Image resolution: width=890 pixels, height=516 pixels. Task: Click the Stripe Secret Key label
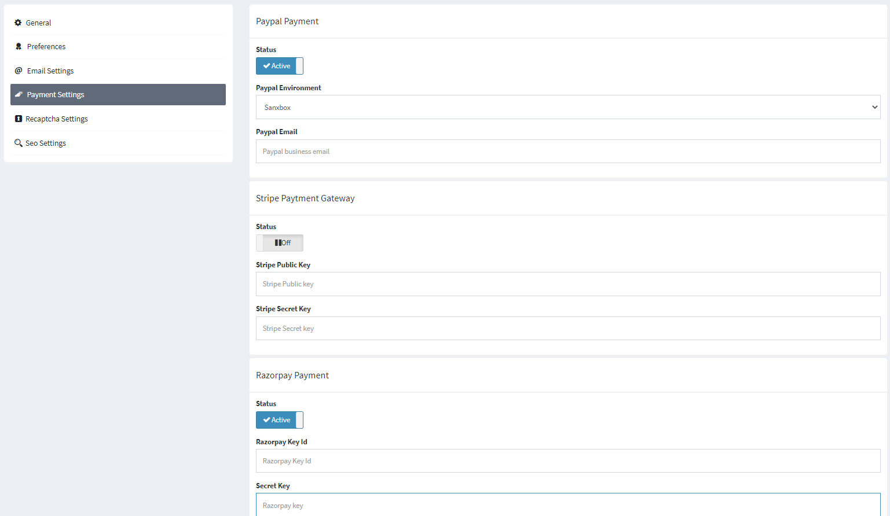pos(283,309)
